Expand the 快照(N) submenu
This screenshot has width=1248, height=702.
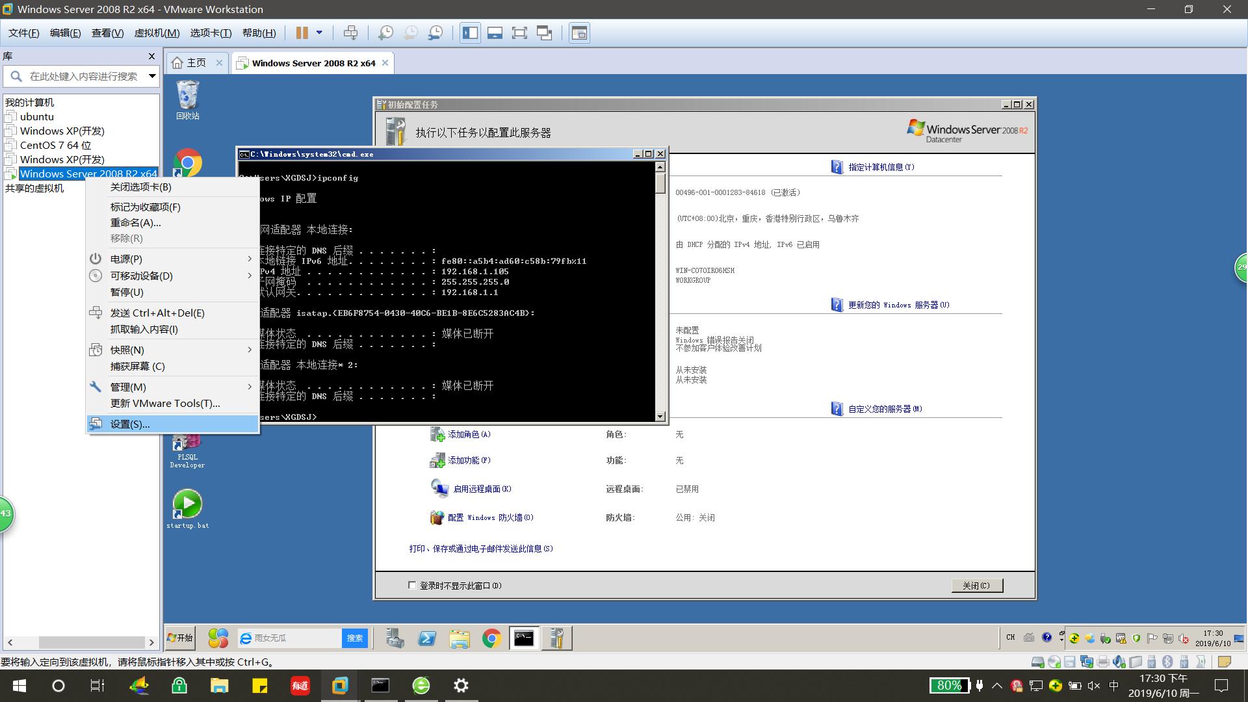pos(173,350)
